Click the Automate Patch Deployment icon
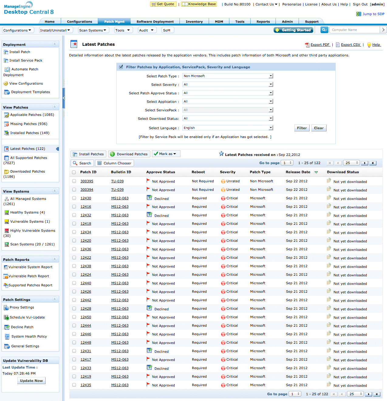The image size is (387, 401). [x=7, y=69]
